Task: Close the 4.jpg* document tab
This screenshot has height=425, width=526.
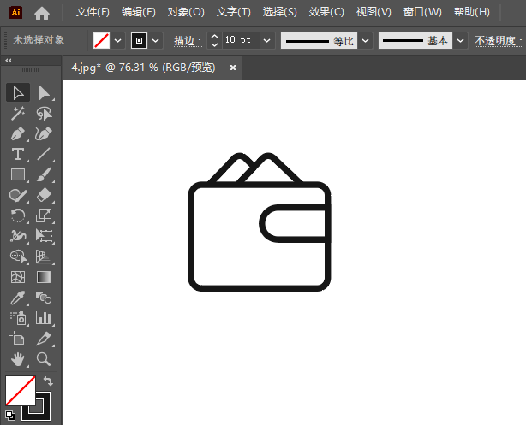Action: point(233,68)
